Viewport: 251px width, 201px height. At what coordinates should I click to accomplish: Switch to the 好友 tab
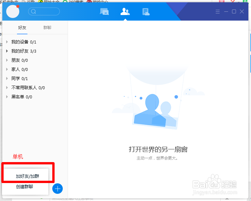point(22,28)
